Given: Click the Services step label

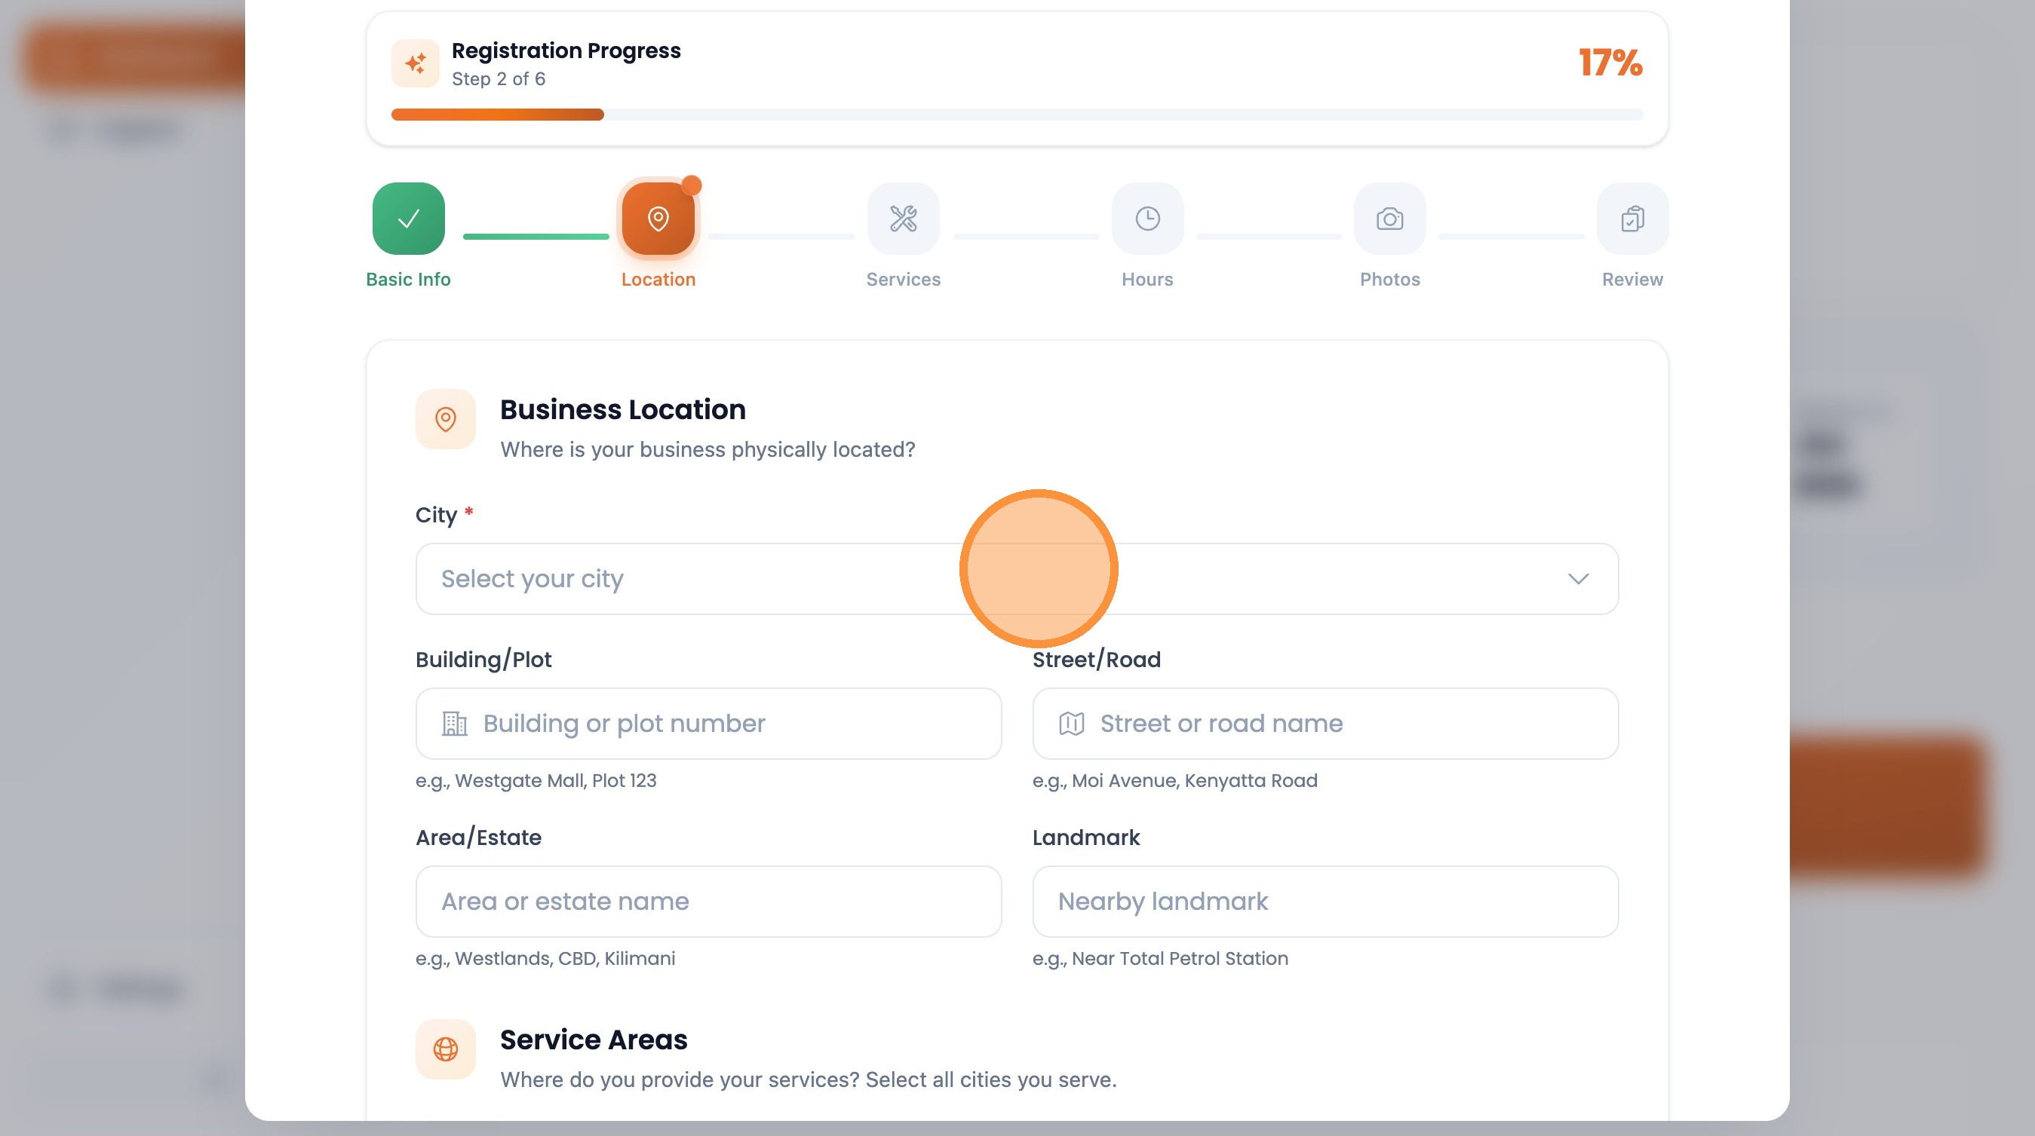Looking at the screenshot, I should [903, 280].
